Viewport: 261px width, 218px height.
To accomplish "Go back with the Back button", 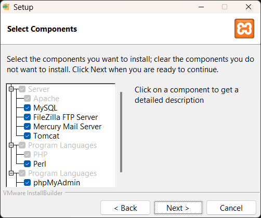I will [125, 208].
